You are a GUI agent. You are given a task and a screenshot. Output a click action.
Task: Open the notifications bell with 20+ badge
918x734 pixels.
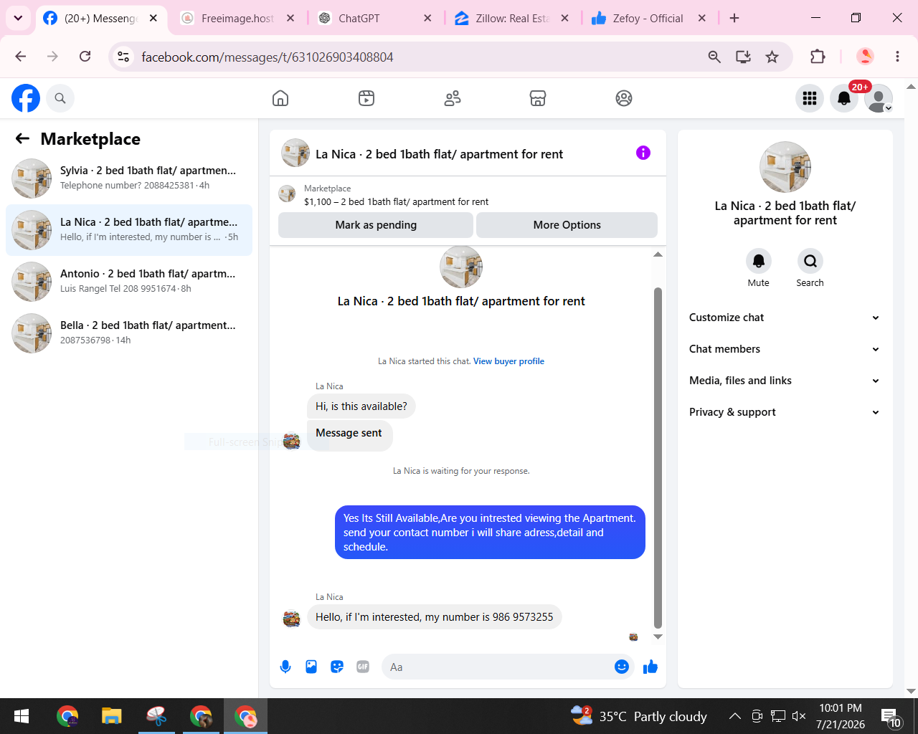point(844,98)
